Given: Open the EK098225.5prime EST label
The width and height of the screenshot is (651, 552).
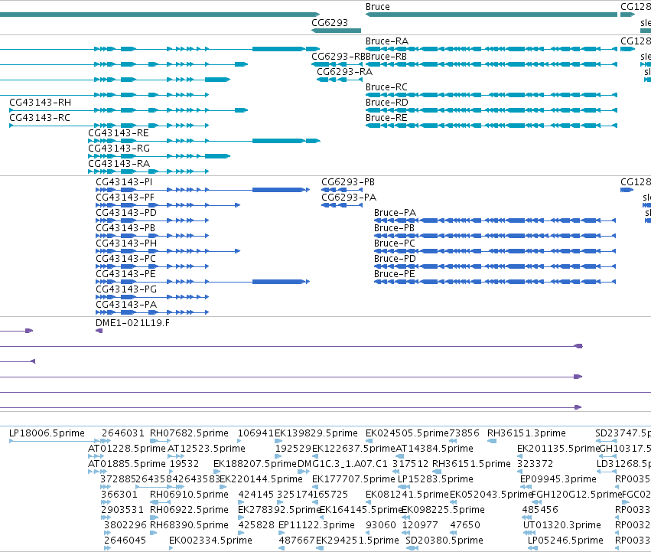Looking at the screenshot, I should point(443,510).
